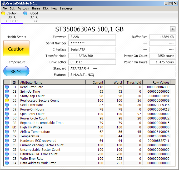Select the UltraDMA CRC Error Count name

pos(39,154)
